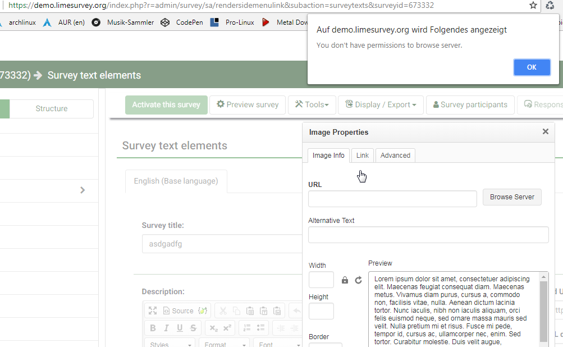Switch to the Link tab

point(363,156)
